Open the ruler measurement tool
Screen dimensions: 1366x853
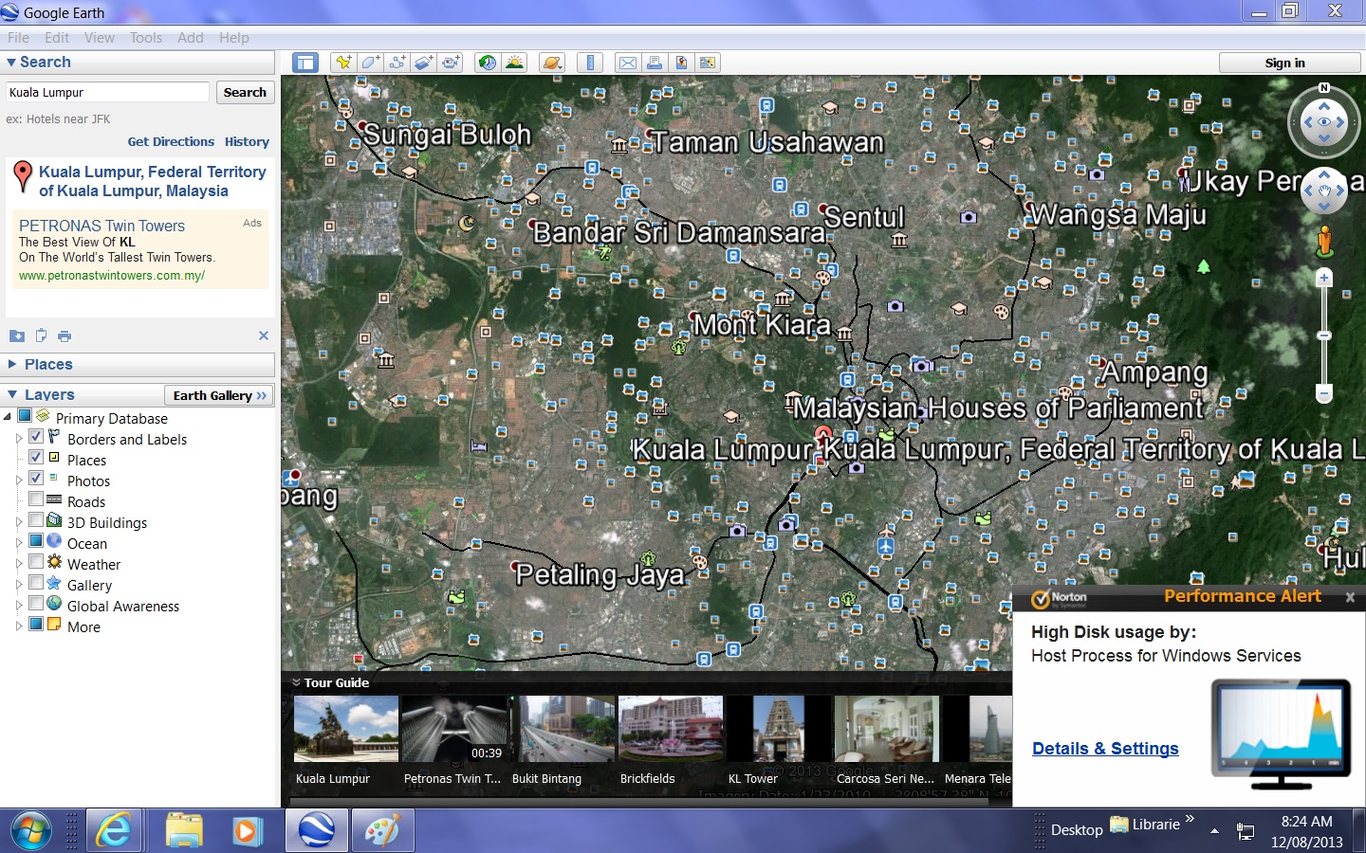coord(590,63)
